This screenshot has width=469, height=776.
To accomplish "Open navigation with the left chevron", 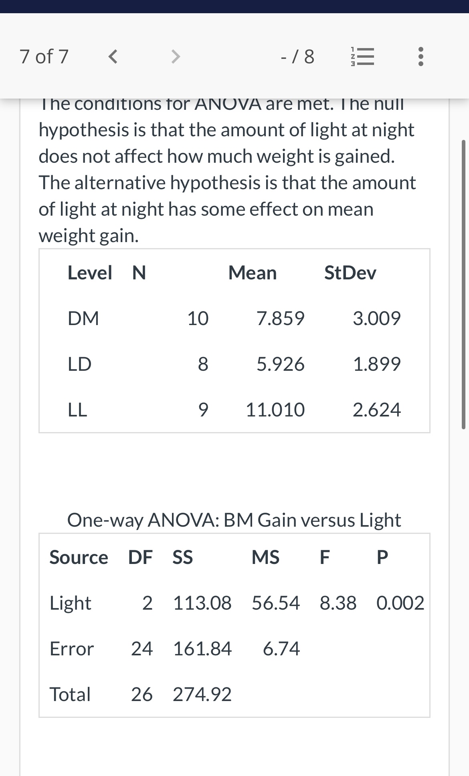I will click(113, 57).
